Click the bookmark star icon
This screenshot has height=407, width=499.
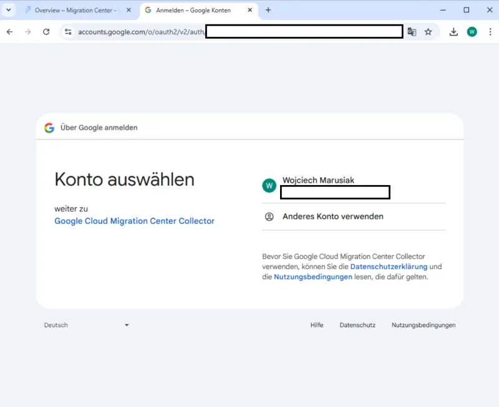(x=427, y=31)
